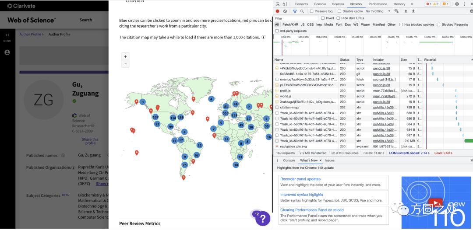473x230 pixels.
Task: Activate the DevTools inspect element picker
Action: (x=278, y=4)
